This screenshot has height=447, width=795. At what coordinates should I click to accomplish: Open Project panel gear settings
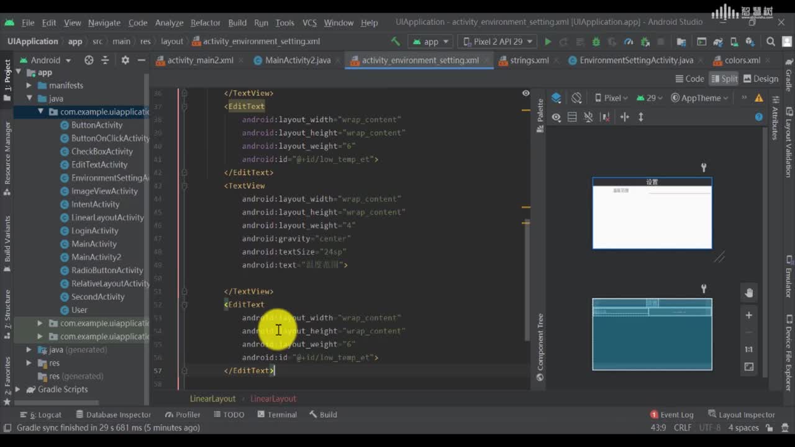coord(125,60)
